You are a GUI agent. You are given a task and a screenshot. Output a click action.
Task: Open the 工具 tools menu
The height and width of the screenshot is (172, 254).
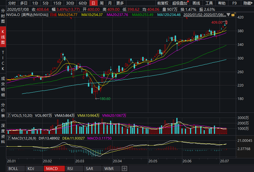(x=209, y=3)
